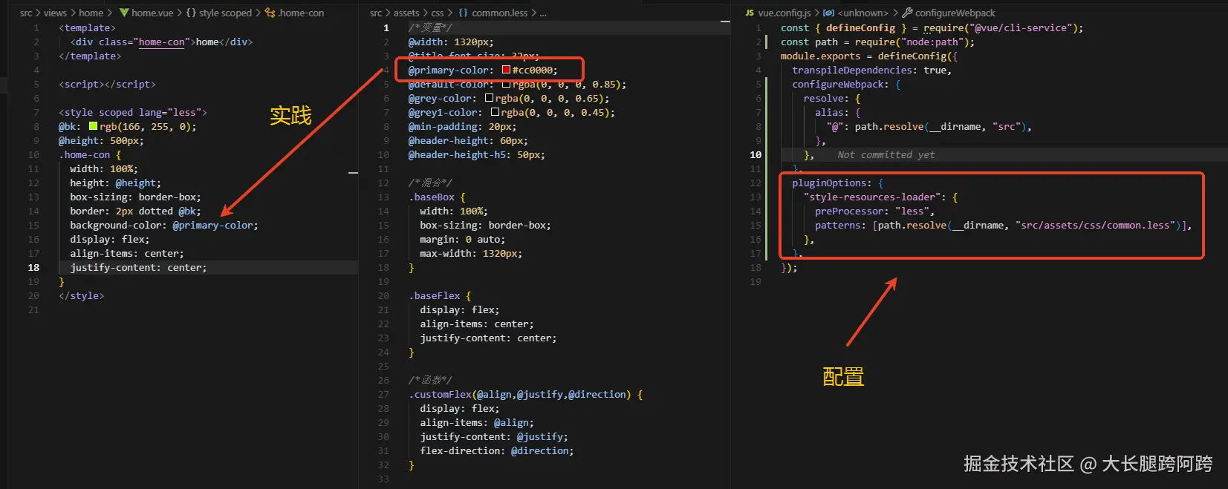This screenshot has height=489, width=1228.
Task: Click the style scoped lang="less" tag
Action: coord(133,112)
